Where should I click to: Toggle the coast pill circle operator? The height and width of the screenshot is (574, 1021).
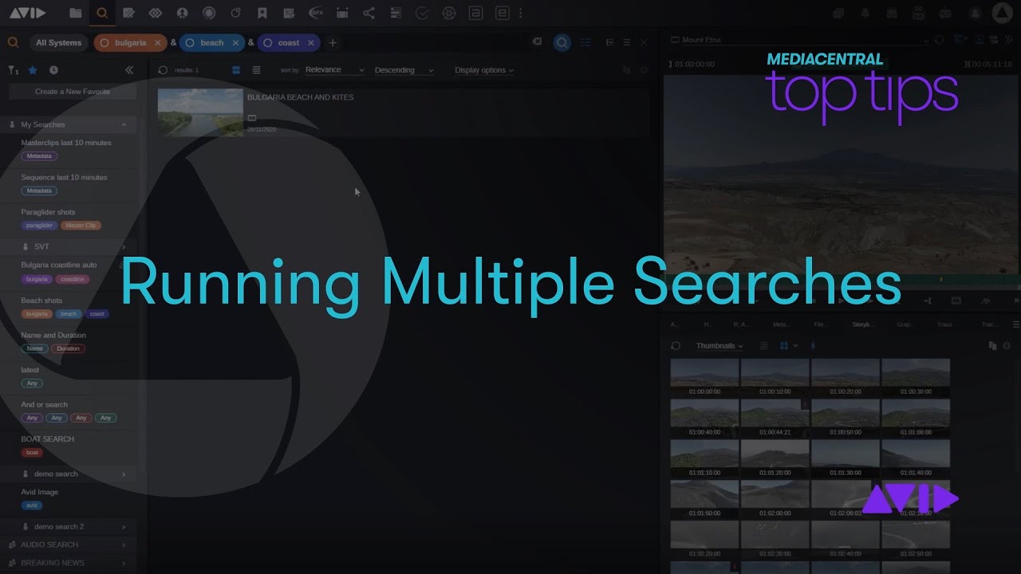click(267, 43)
